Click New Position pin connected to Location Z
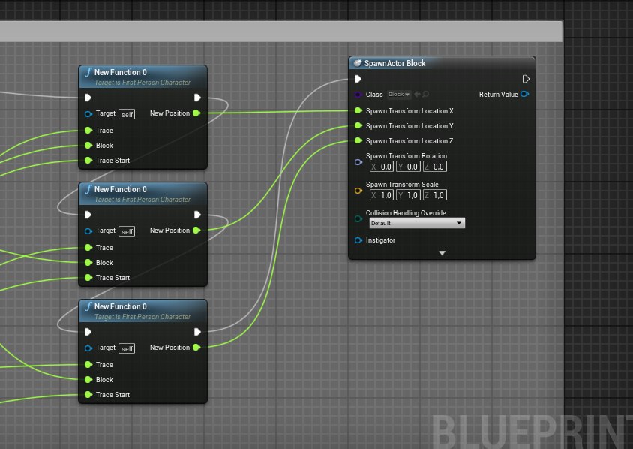The width and height of the screenshot is (633, 449). click(x=196, y=348)
